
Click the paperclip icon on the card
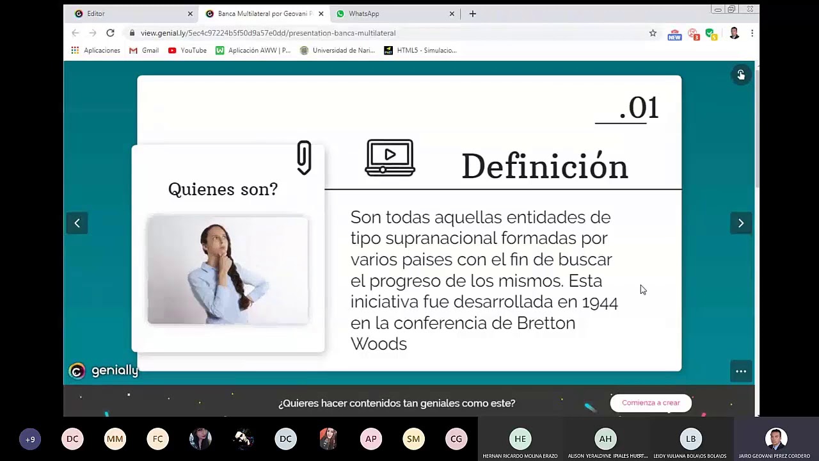[x=304, y=158]
